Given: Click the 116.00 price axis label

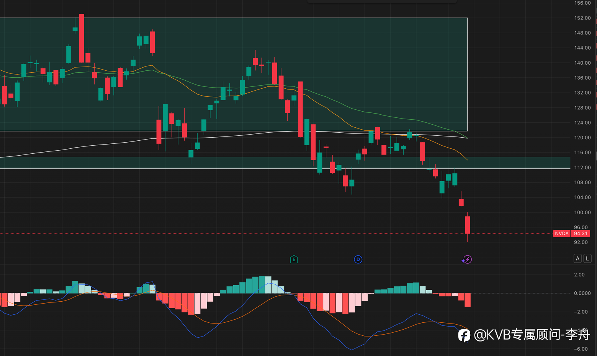Looking at the screenshot, I should (582, 153).
